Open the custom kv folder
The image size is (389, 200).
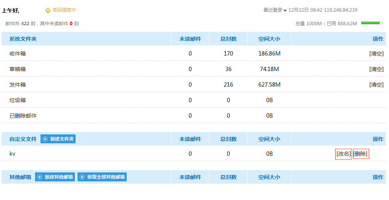(12, 154)
